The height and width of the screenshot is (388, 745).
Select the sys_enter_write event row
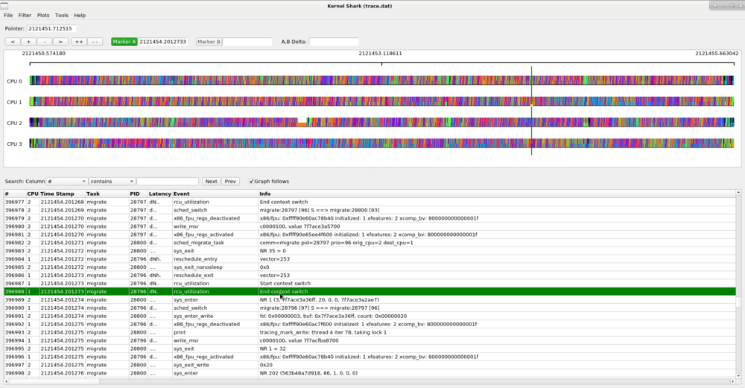(370, 316)
